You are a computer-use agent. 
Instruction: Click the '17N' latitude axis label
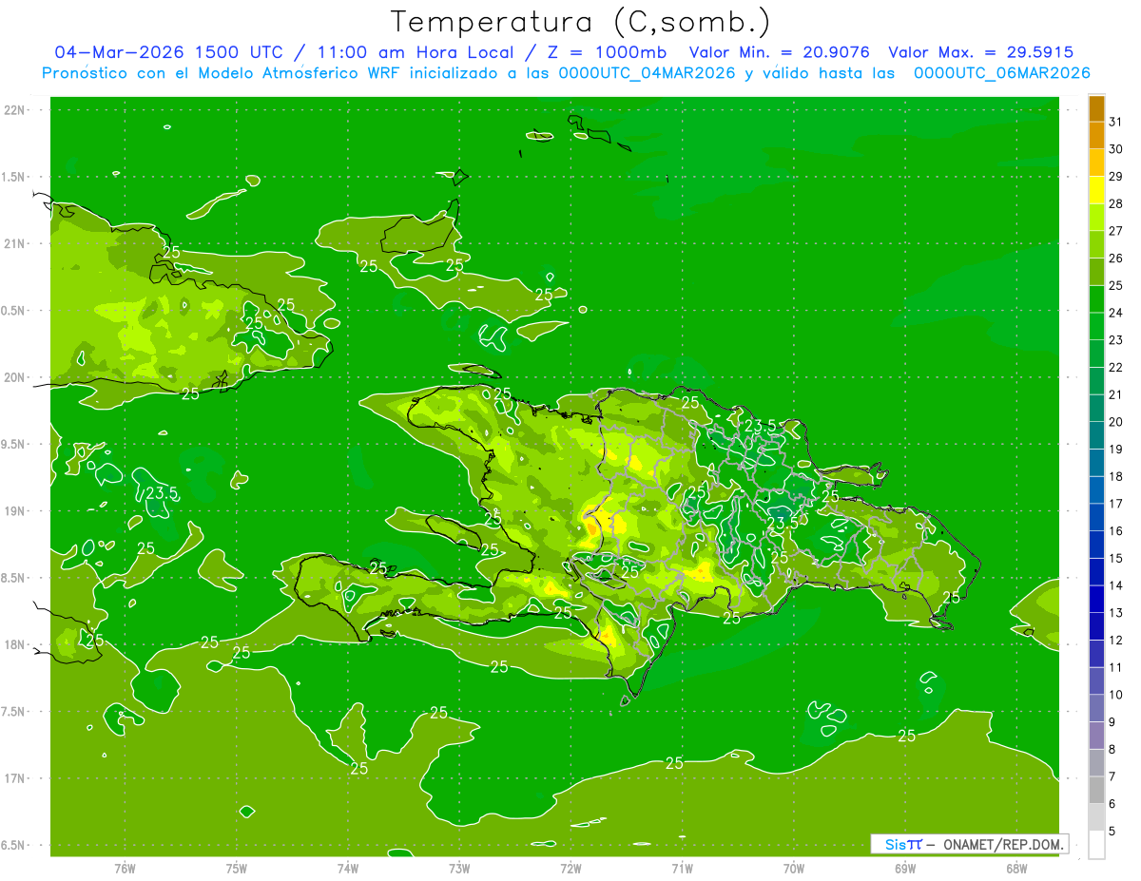(16, 778)
